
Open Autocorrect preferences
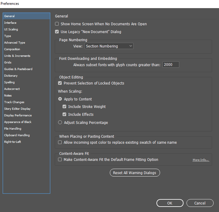(26, 89)
